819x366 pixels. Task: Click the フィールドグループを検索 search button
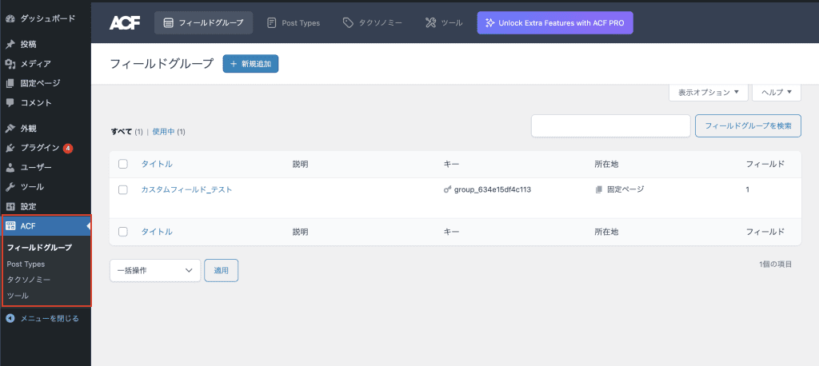(x=748, y=125)
